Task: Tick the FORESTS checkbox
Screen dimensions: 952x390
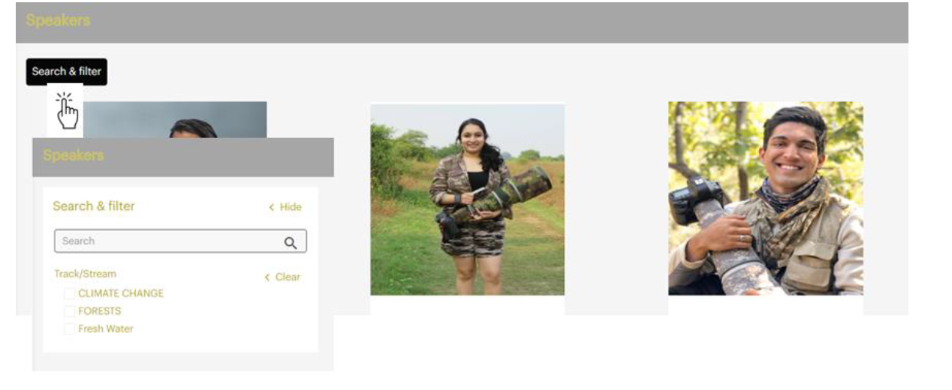Action: tap(69, 311)
